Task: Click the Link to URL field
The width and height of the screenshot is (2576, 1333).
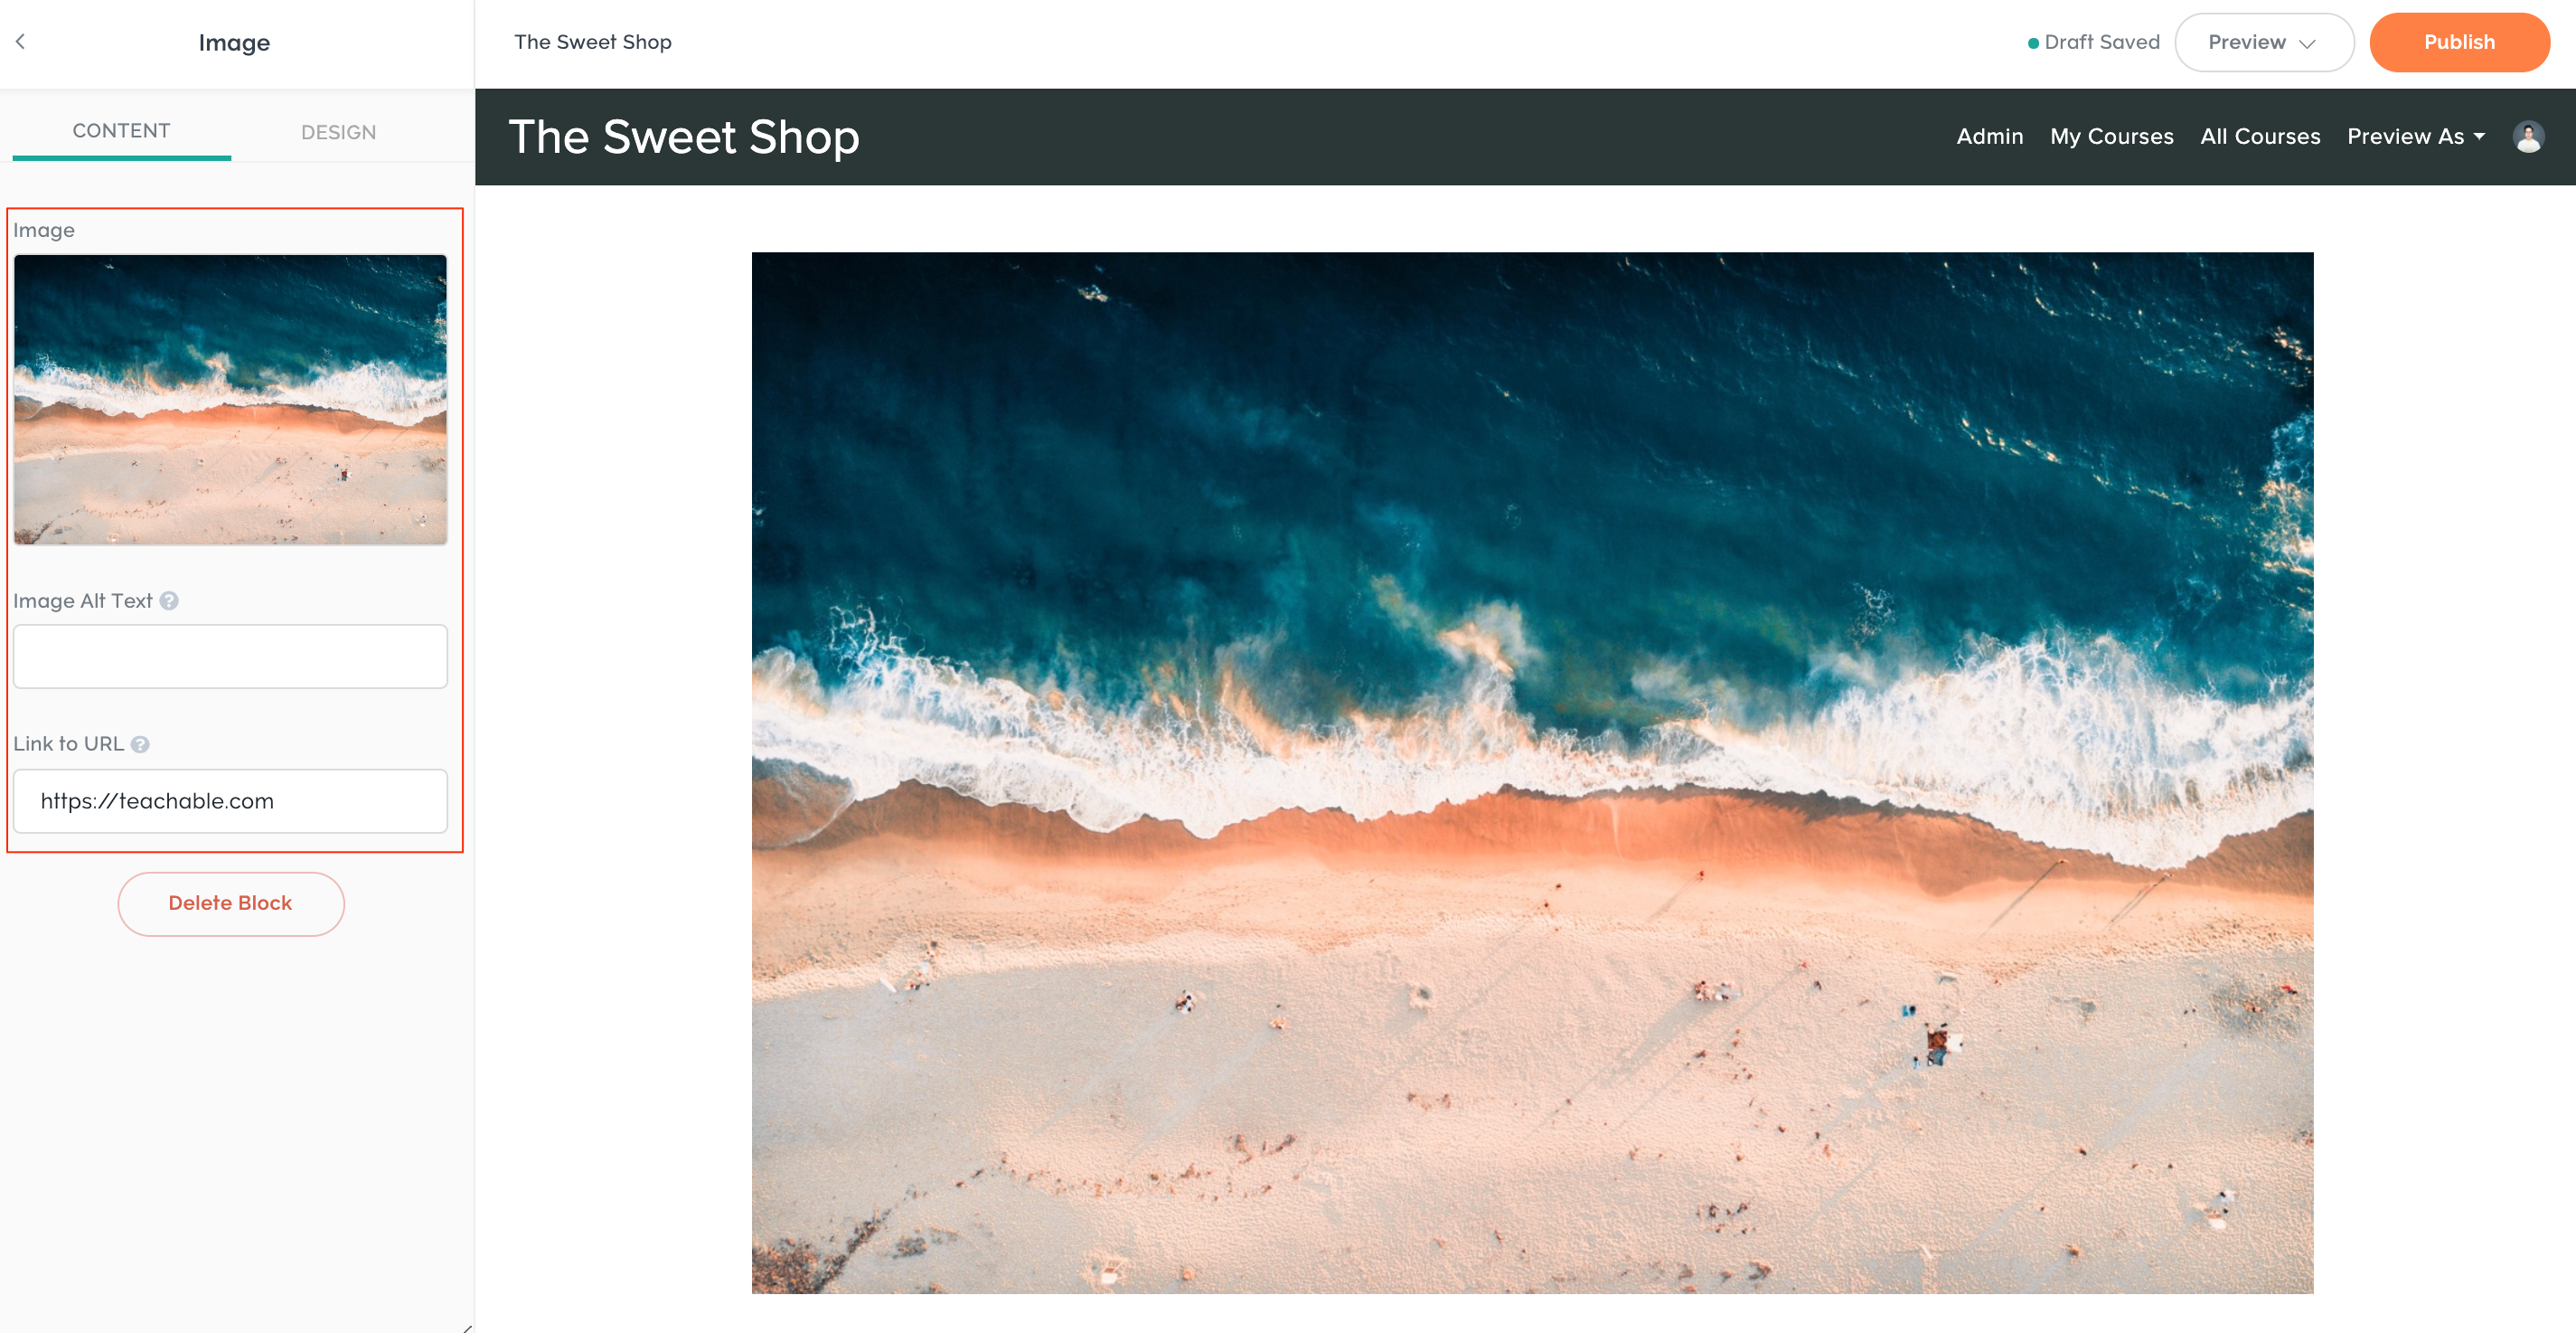Action: pyautogui.click(x=230, y=800)
